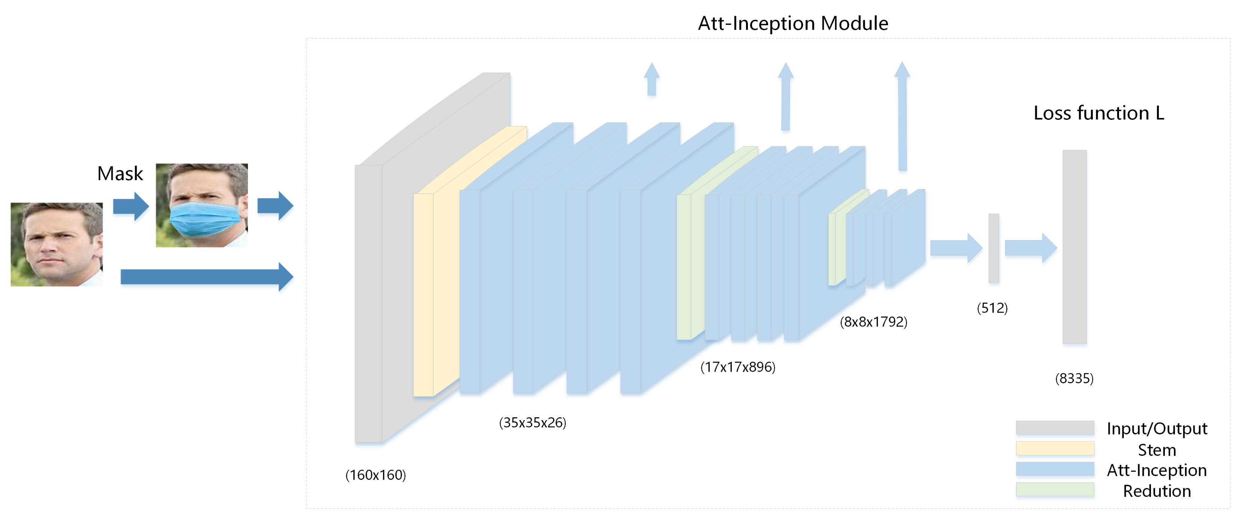The height and width of the screenshot is (525, 1246).
Task: Click the shortest upward light-blue arrow
Action: click(x=651, y=80)
